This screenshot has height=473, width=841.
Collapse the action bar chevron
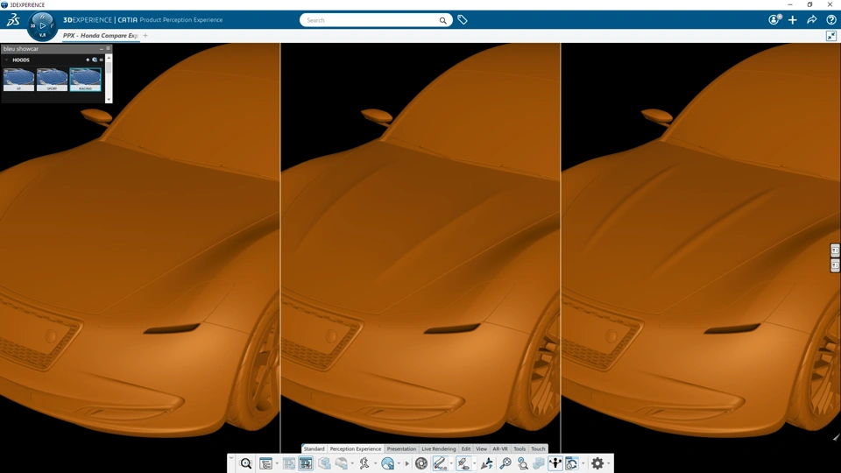tap(231, 458)
